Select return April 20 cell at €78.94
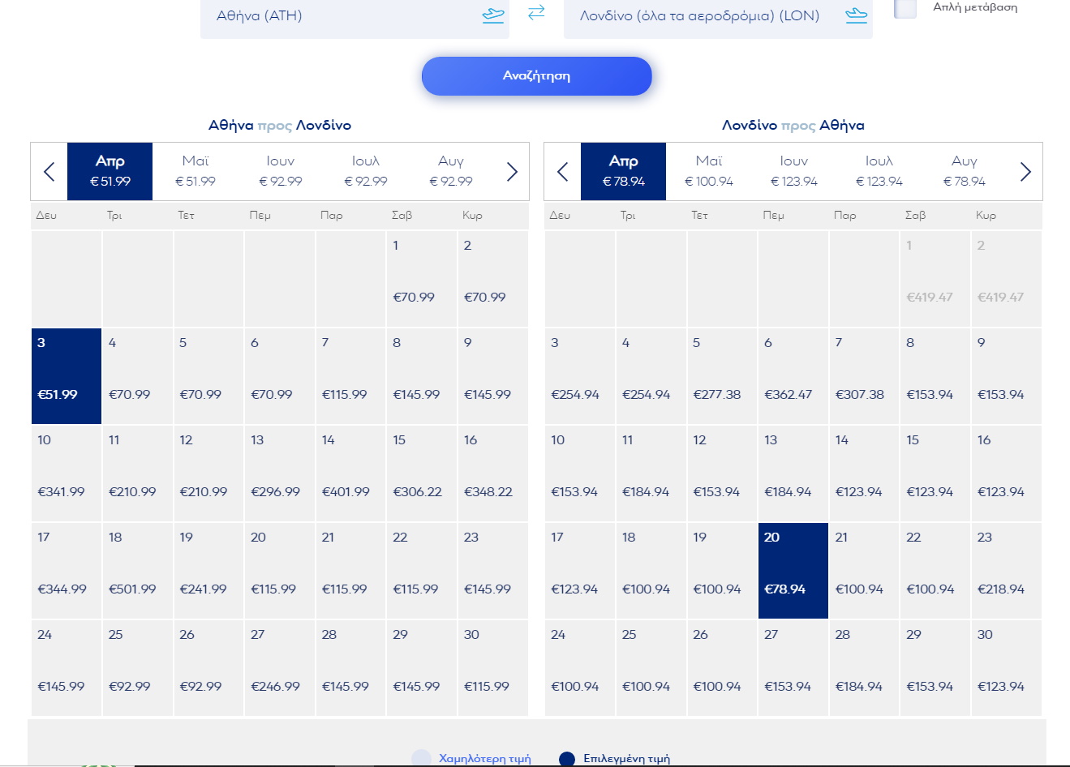Screen dimensions: 1070x767 coord(793,571)
